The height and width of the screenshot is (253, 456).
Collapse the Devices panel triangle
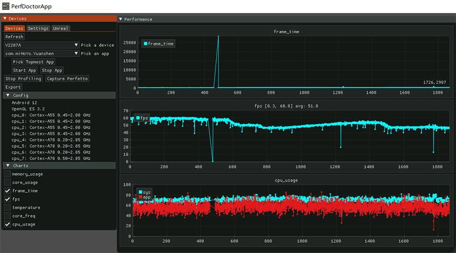click(x=5, y=18)
